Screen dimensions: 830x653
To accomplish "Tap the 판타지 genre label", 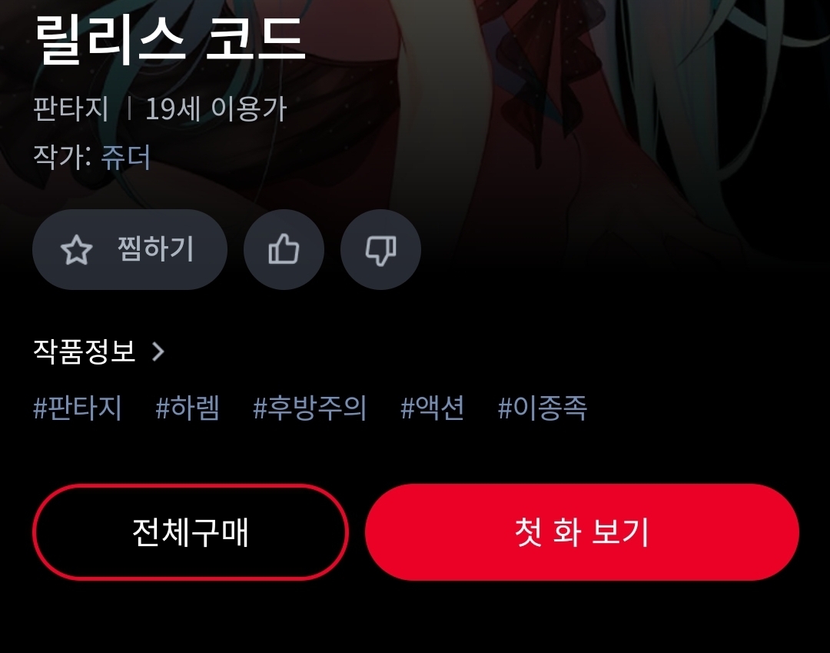I will 71,109.
